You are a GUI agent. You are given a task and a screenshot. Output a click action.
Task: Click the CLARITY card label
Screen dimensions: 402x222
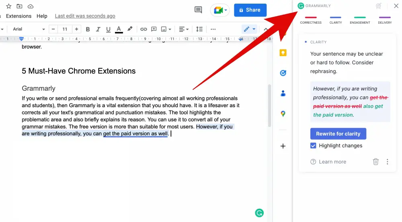pos(318,42)
